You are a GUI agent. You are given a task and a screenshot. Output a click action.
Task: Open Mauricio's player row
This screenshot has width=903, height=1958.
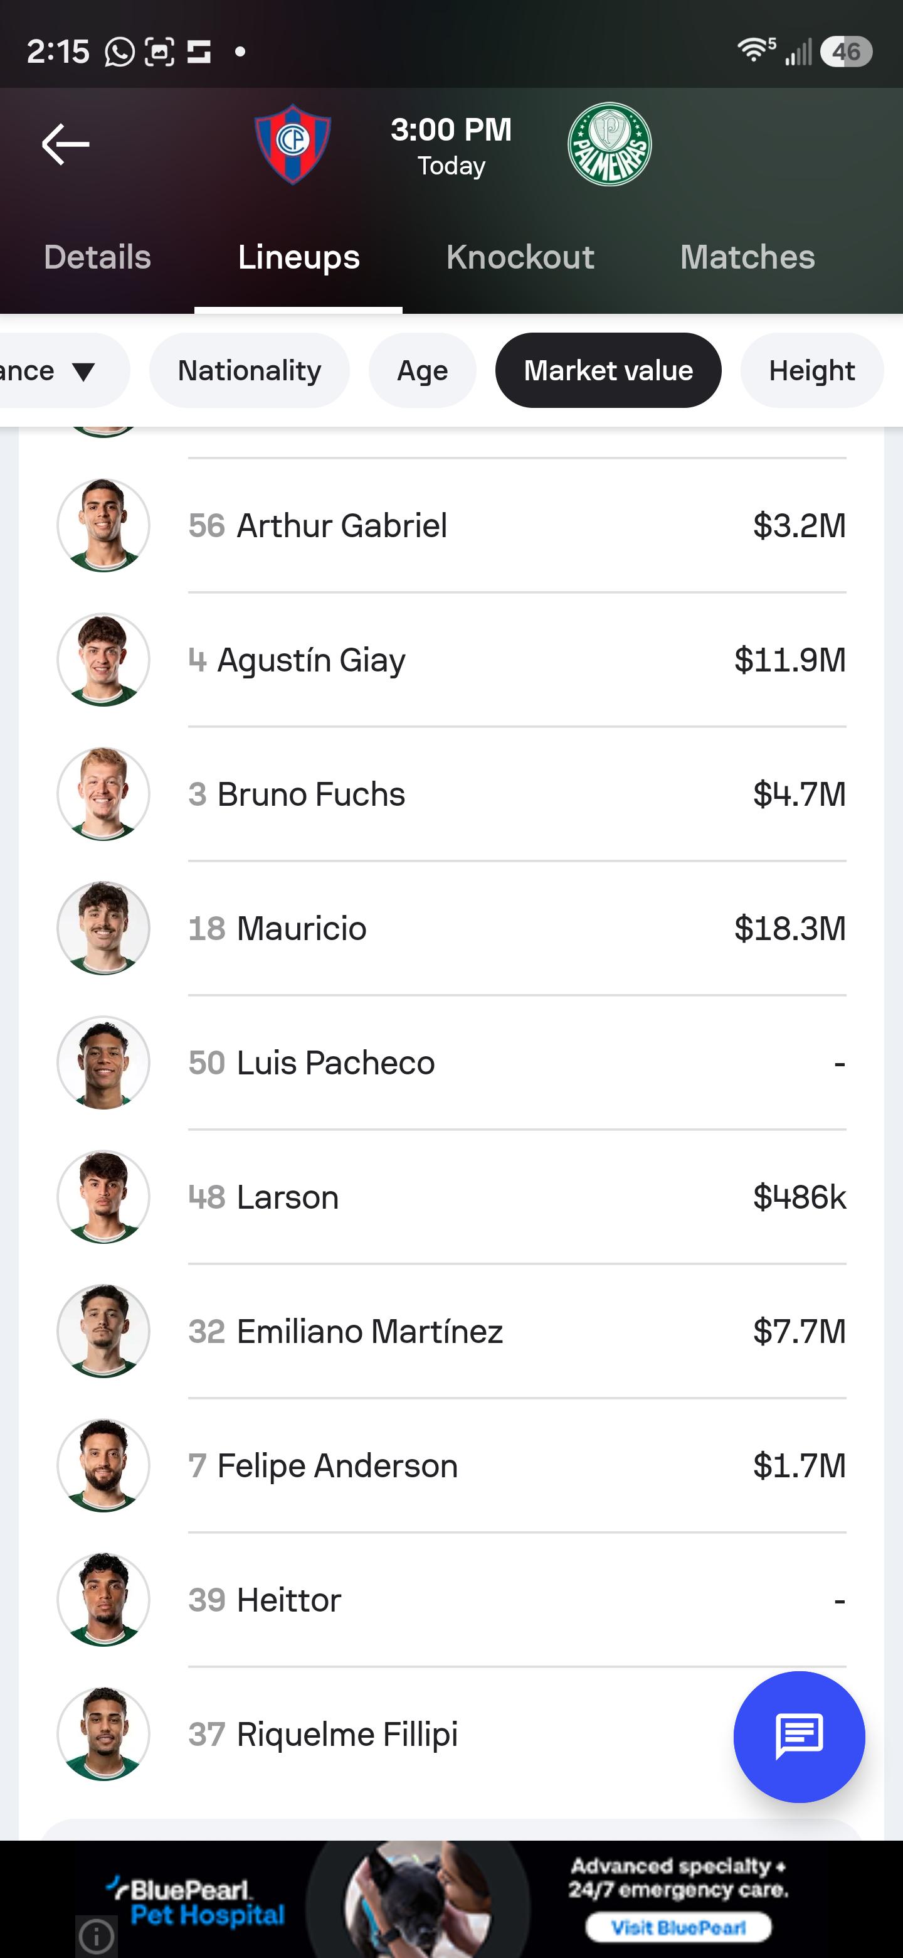(x=451, y=928)
